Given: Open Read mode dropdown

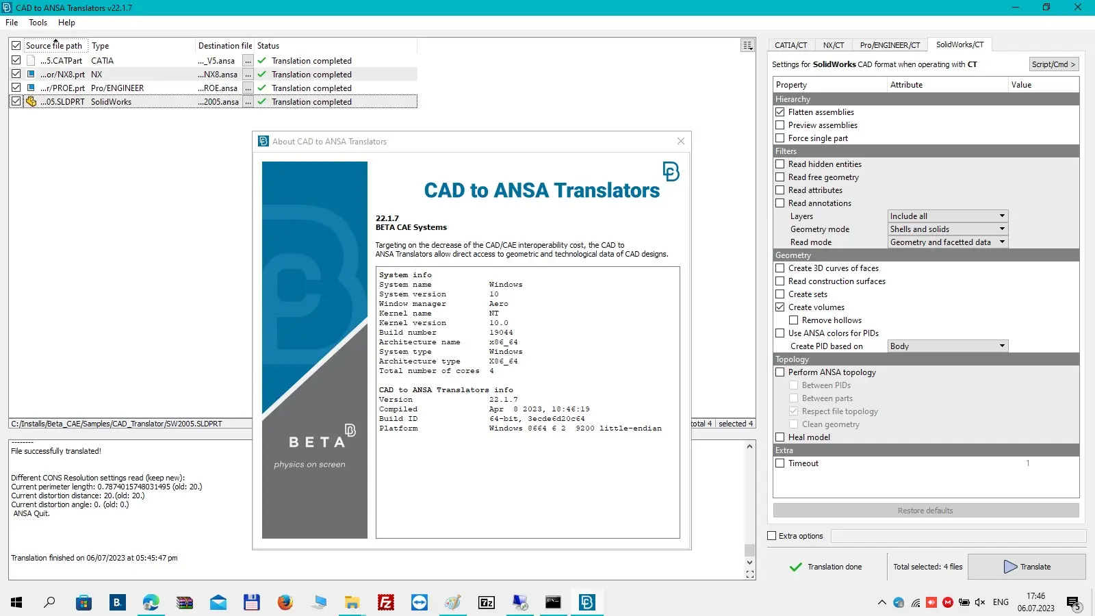Looking at the screenshot, I should [x=948, y=242].
